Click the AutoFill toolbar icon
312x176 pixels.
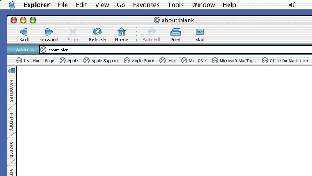pos(151,32)
